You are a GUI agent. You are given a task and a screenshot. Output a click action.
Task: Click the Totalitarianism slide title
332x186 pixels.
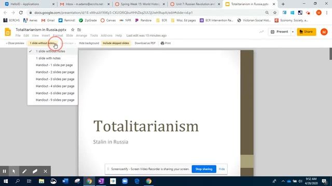coord(146,126)
